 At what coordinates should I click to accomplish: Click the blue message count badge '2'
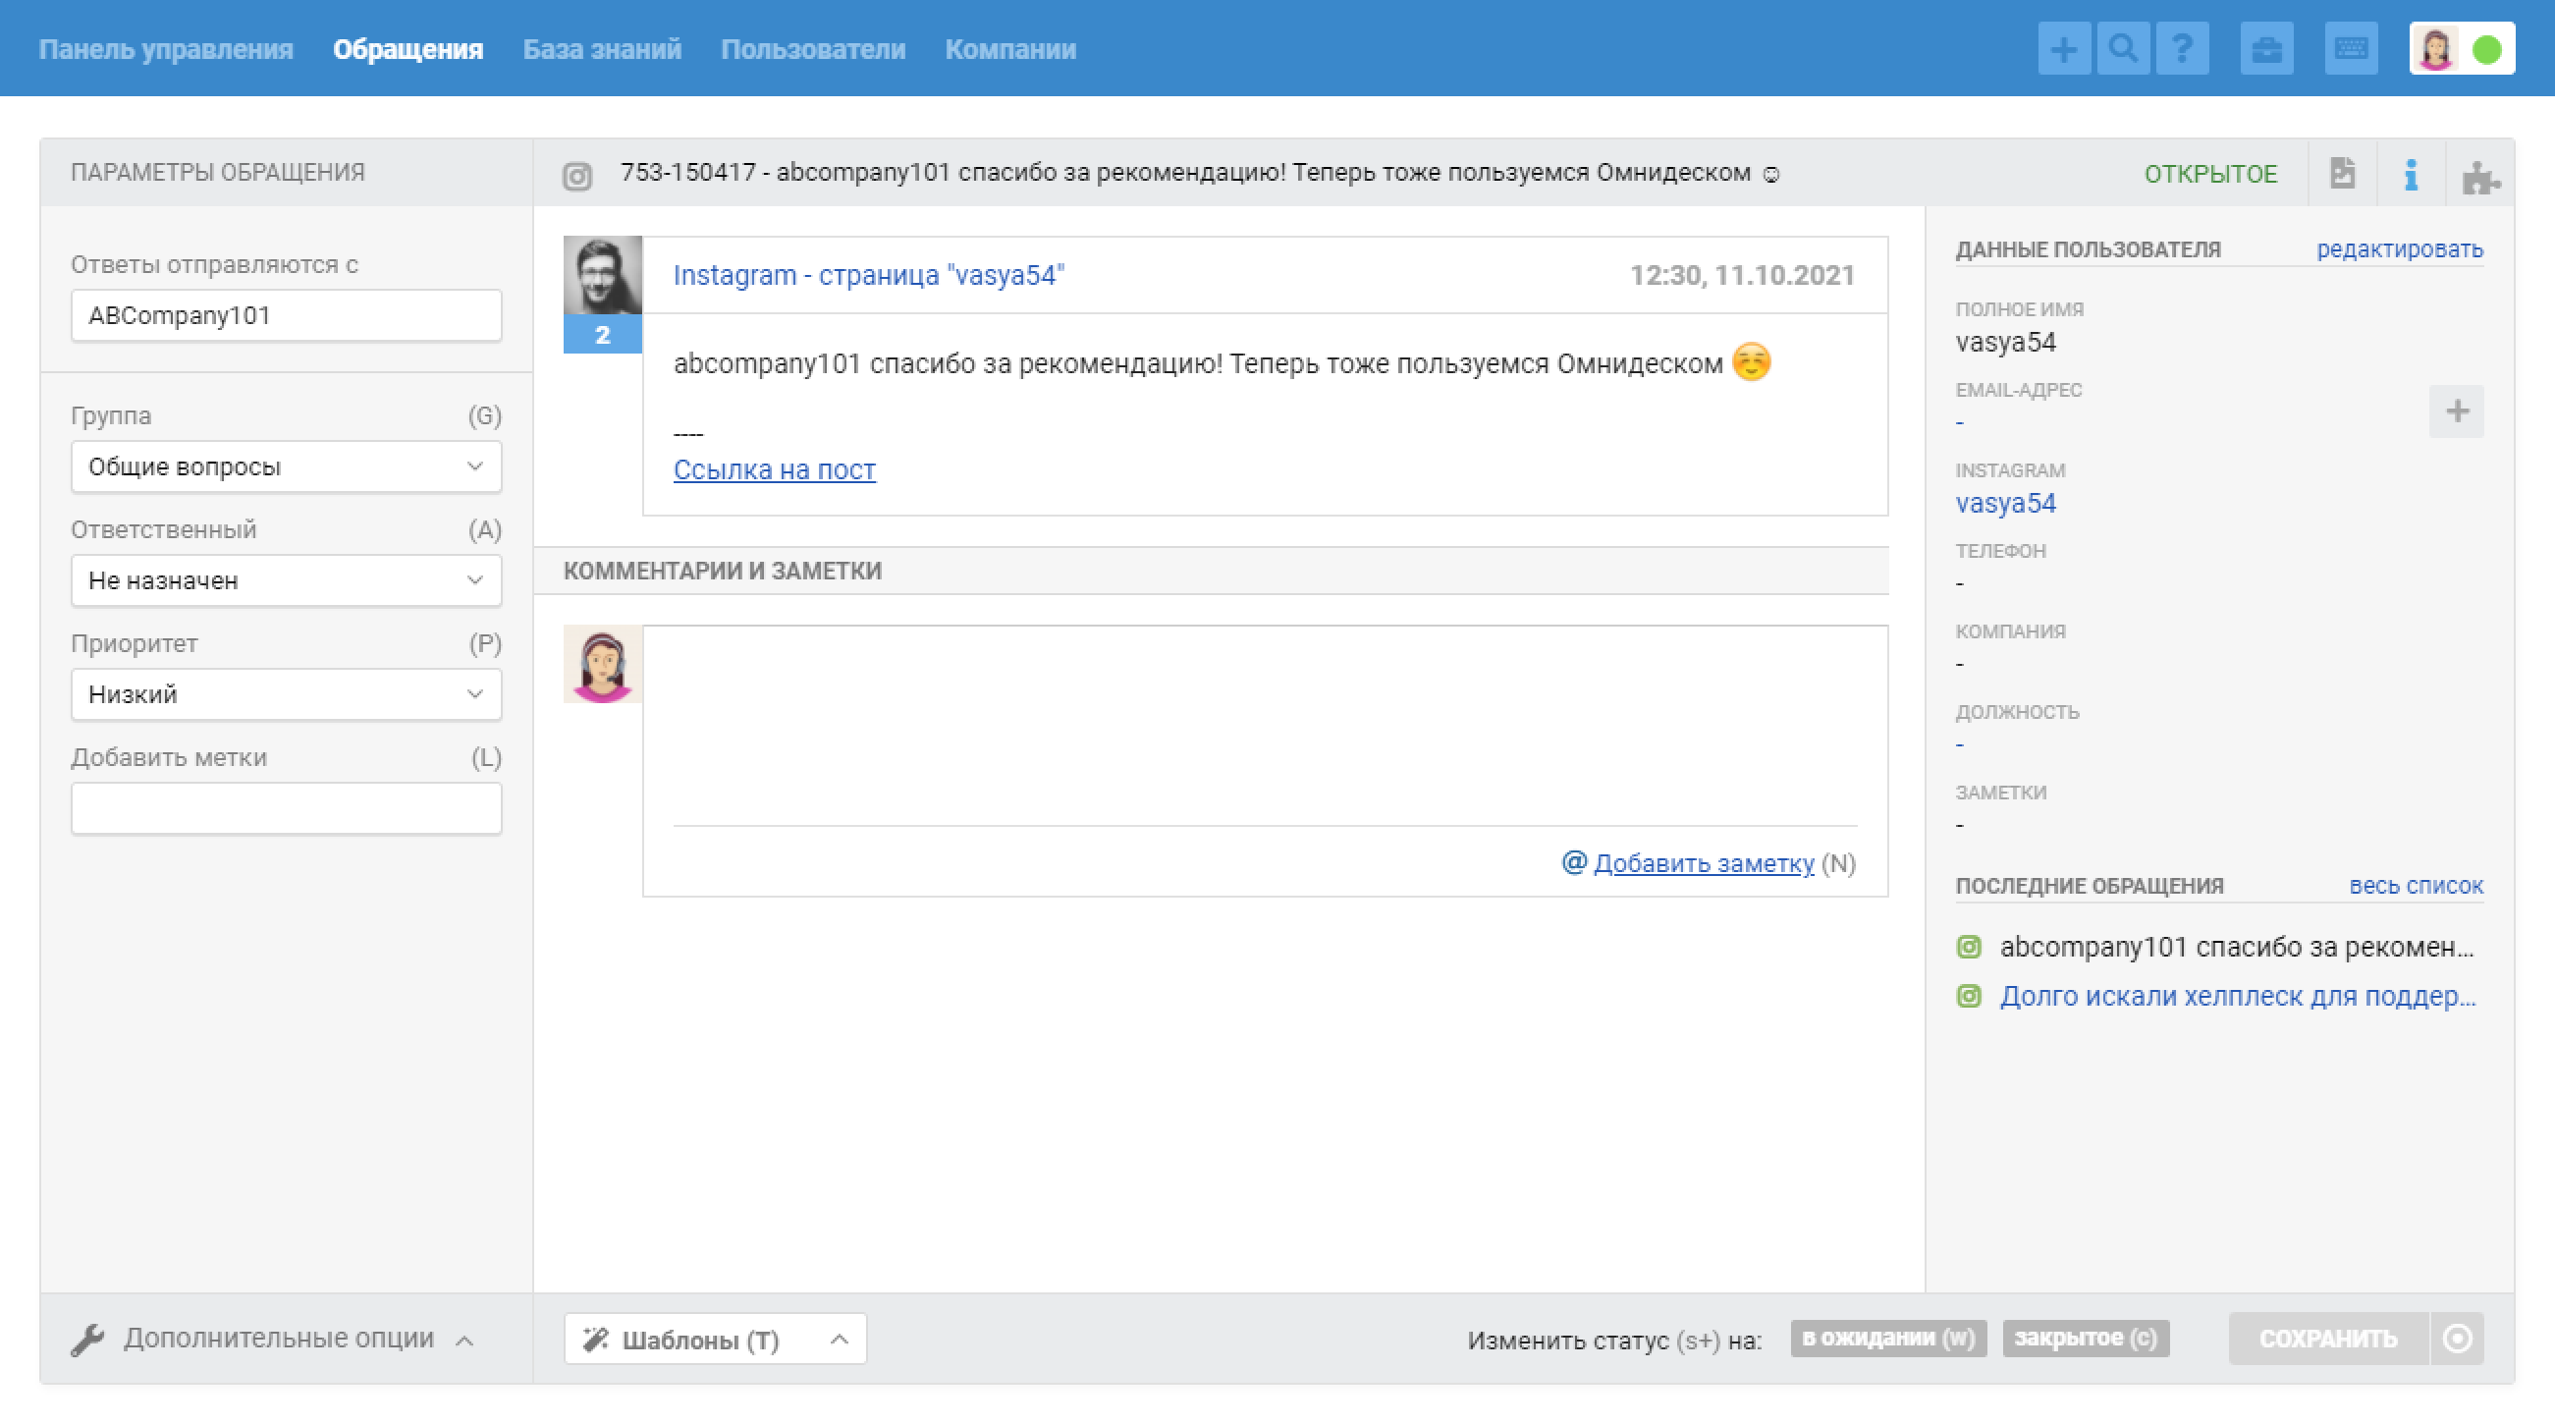(x=602, y=334)
